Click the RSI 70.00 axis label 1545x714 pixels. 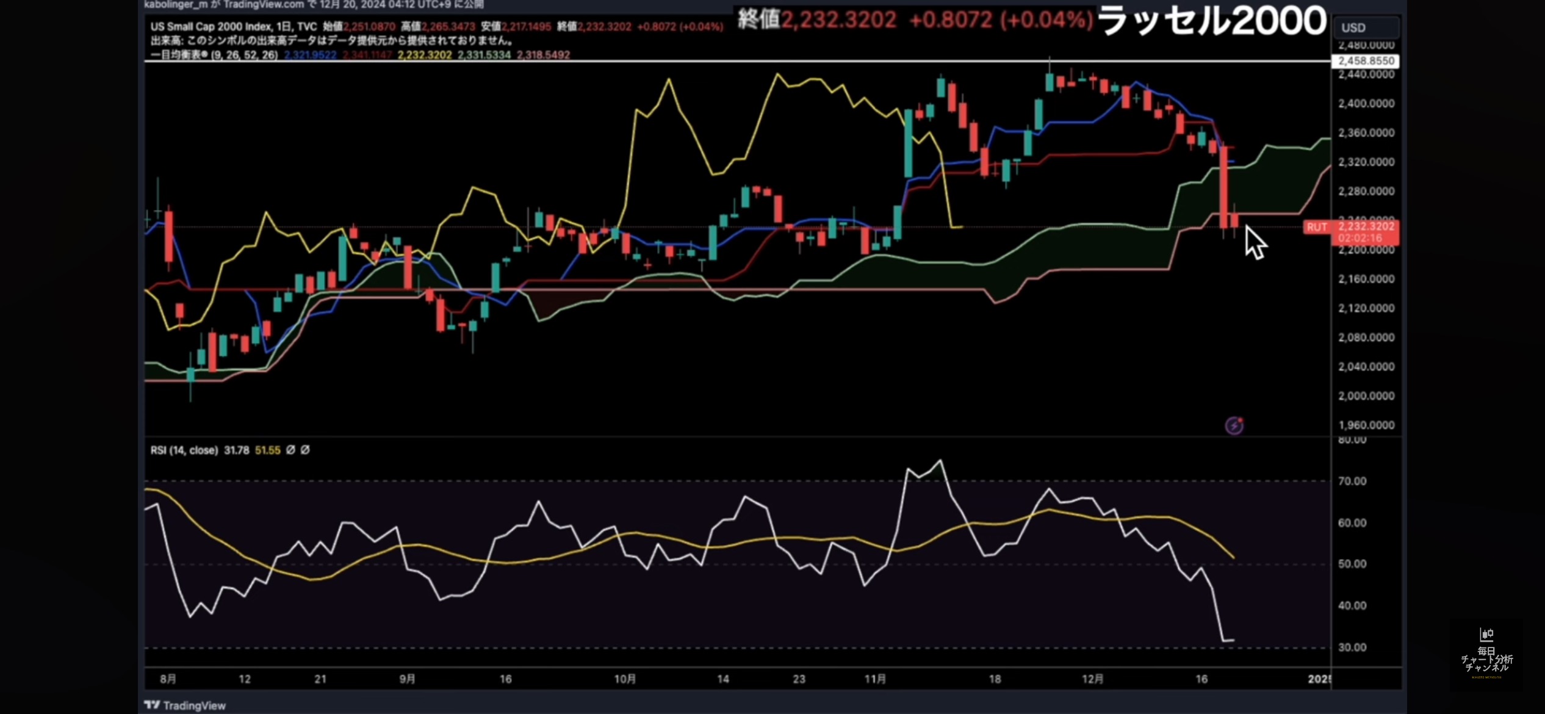point(1352,481)
